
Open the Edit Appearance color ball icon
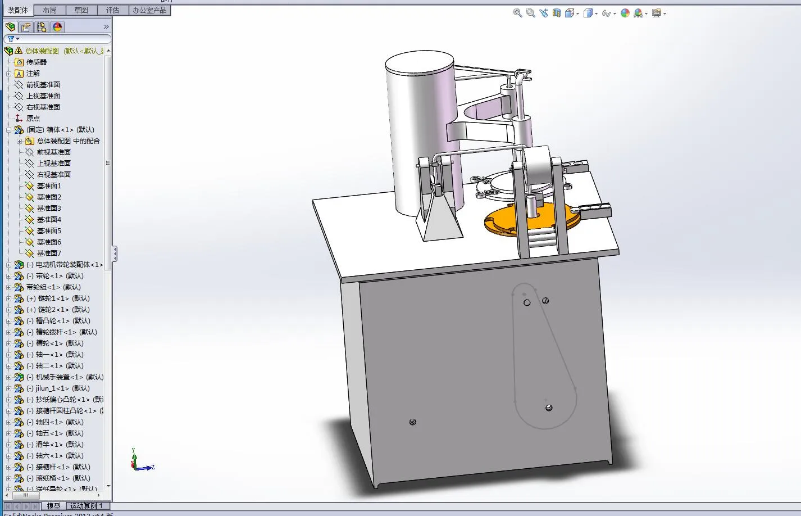pyautogui.click(x=625, y=13)
